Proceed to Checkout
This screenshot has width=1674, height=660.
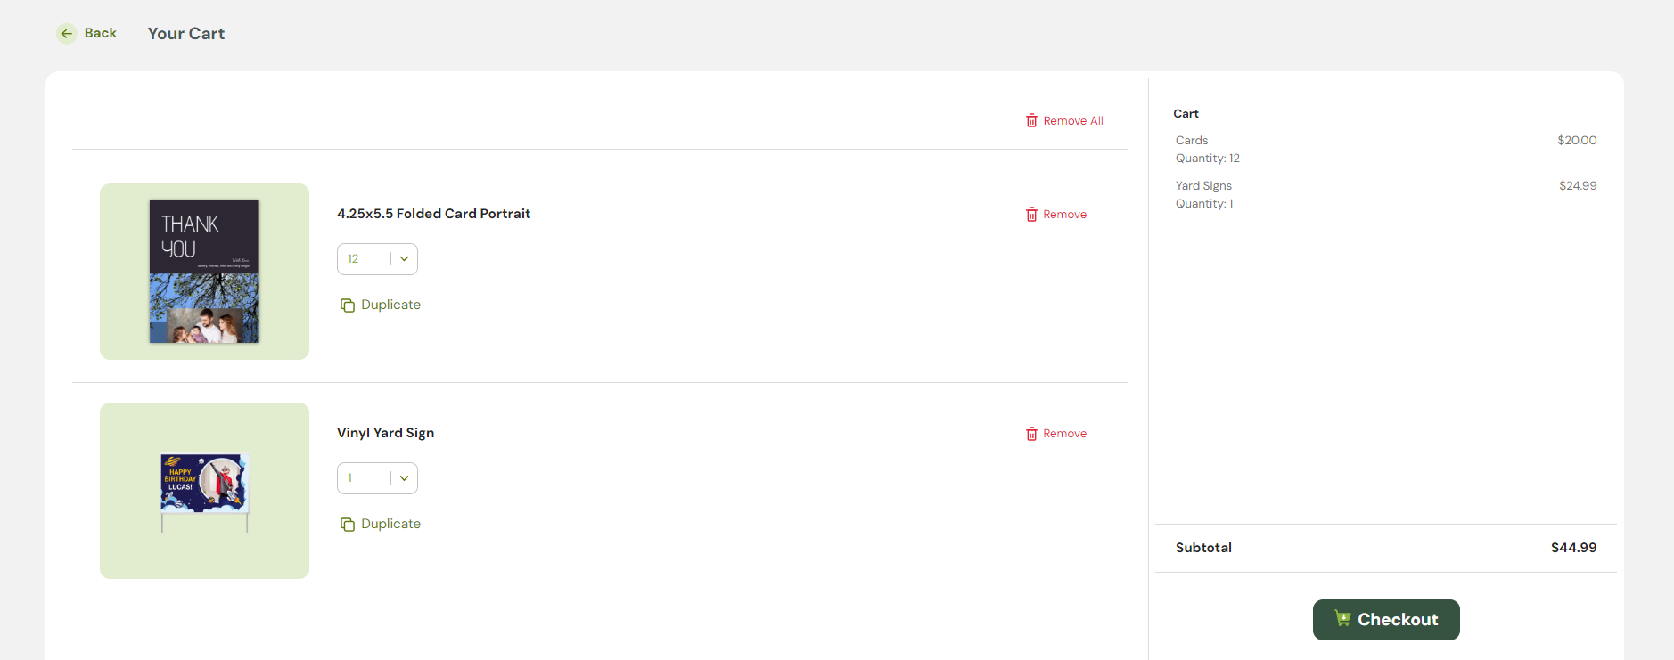click(1386, 620)
